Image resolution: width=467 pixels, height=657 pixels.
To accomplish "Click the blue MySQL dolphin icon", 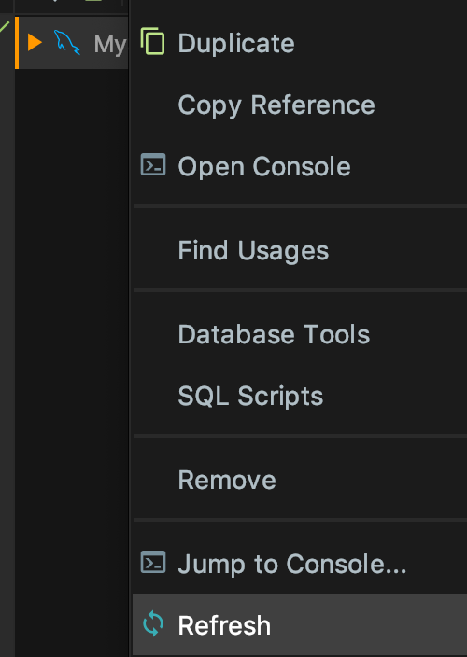I will (66, 43).
